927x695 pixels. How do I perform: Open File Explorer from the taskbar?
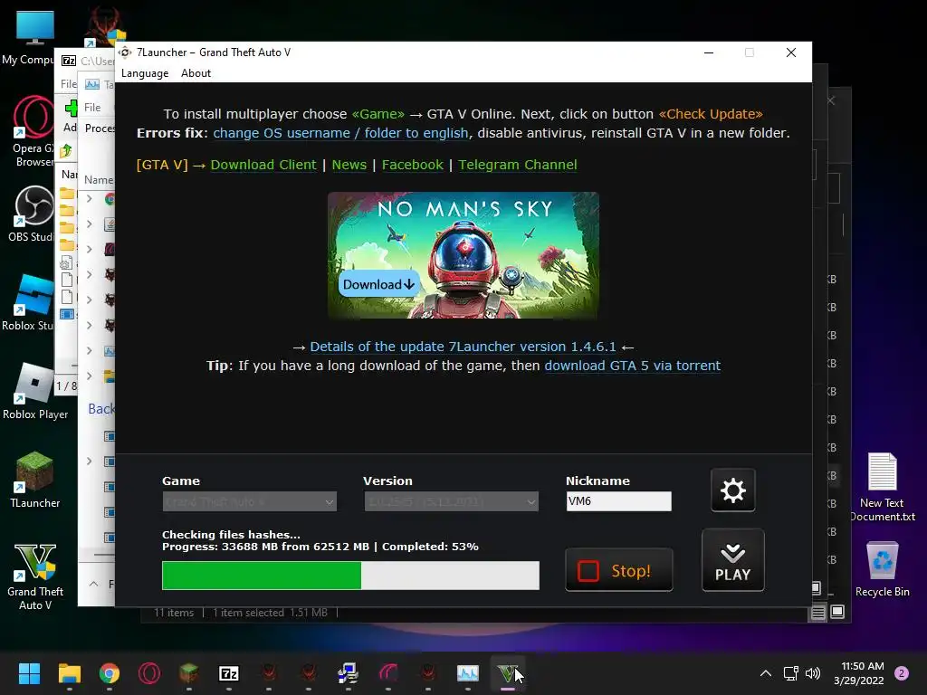pos(69,673)
